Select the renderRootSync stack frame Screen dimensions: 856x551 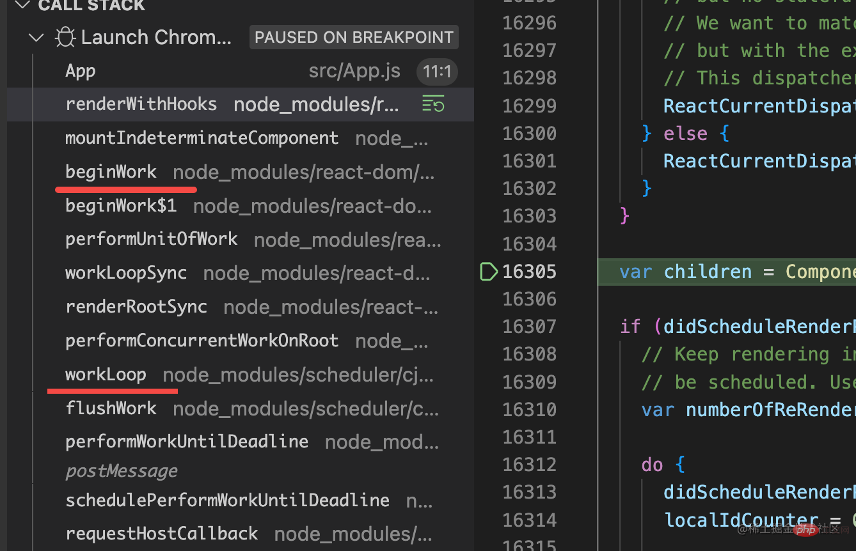pyautogui.click(x=241, y=307)
